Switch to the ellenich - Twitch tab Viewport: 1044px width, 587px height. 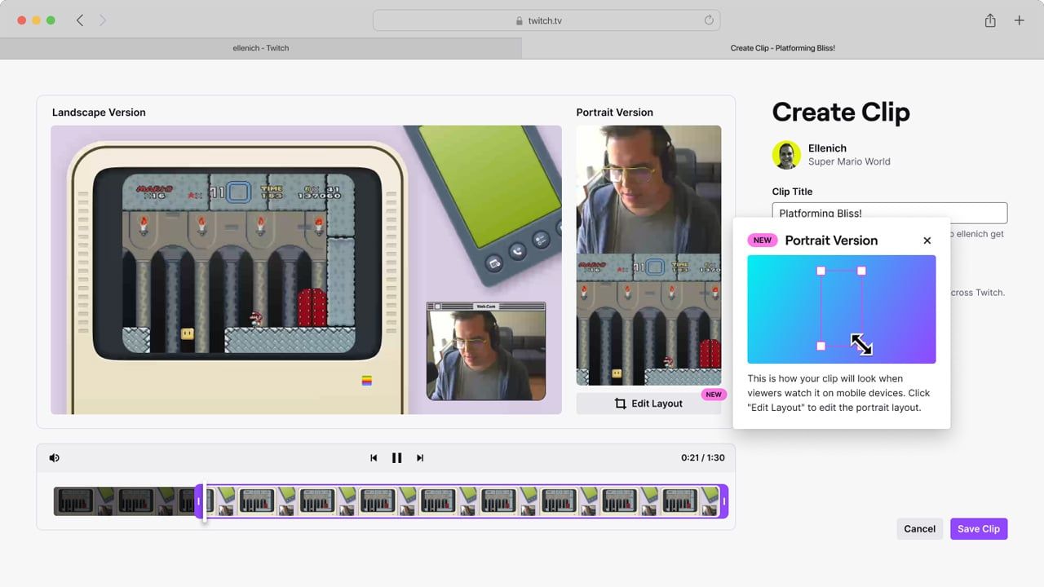[x=261, y=48]
